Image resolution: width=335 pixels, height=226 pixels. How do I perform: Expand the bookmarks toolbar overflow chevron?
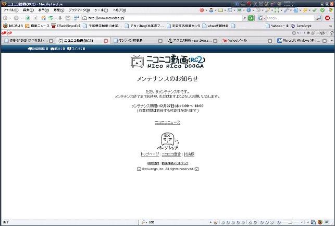[x=331, y=26]
